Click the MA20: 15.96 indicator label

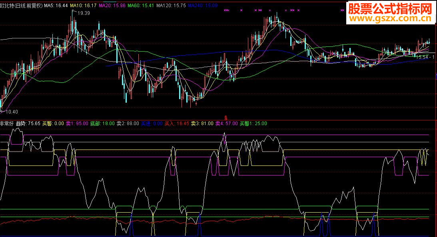(x=112, y=5)
